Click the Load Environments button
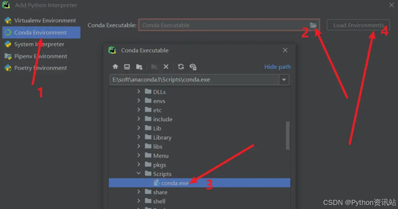Screen dimensions: 398x209 [358, 25]
